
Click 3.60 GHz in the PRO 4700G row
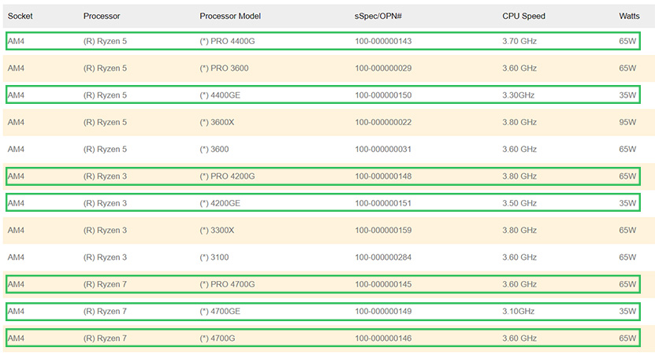click(x=519, y=284)
